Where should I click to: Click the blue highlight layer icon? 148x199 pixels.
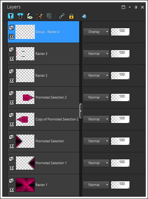pos(84,16)
